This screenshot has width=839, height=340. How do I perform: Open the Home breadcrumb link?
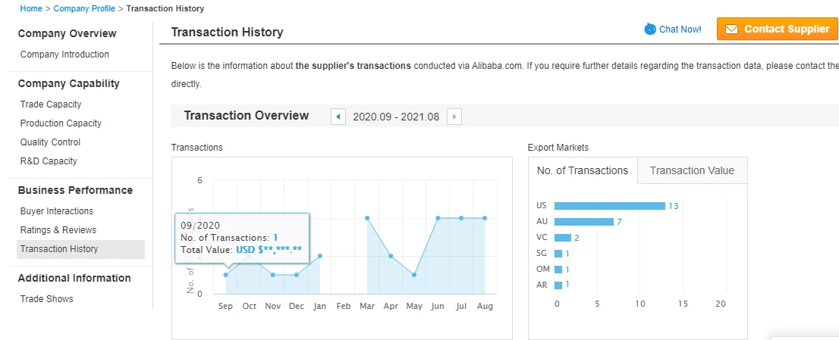point(31,8)
